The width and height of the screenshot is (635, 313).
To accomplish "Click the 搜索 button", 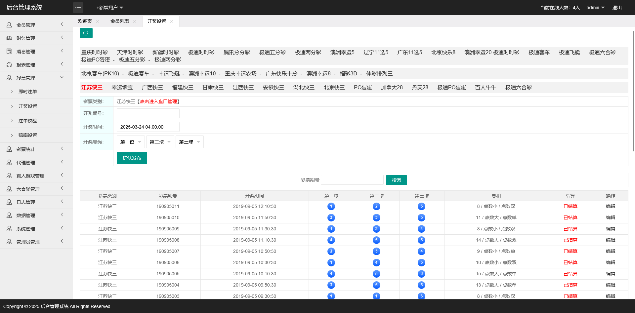I will [396, 180].
